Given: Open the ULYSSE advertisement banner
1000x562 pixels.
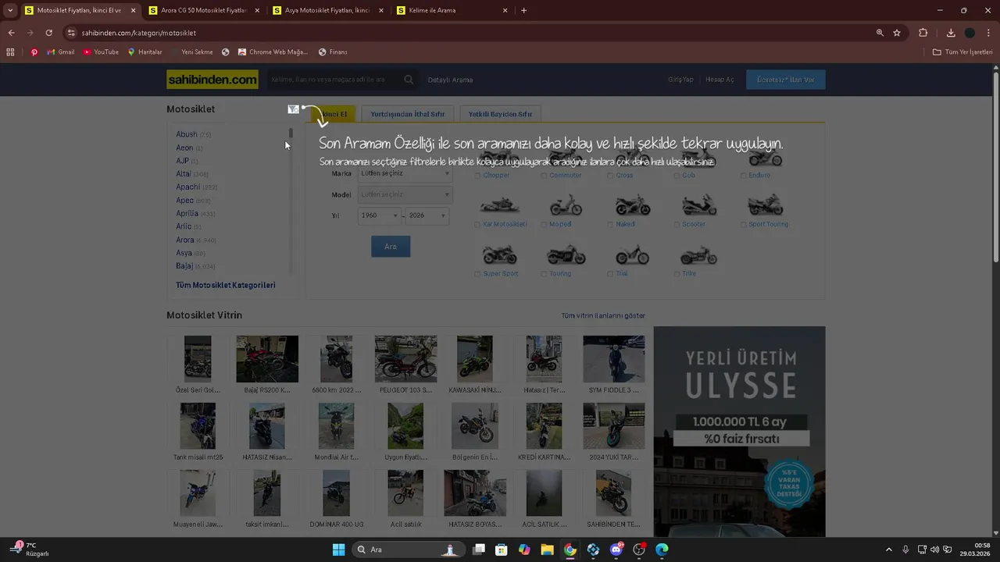Looking at the screenshot, I should coord(739,432).
